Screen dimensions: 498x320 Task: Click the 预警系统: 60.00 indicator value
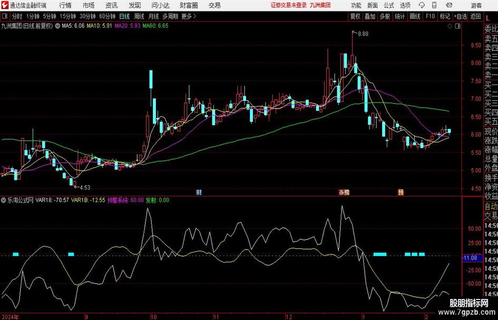click(125, 200)
